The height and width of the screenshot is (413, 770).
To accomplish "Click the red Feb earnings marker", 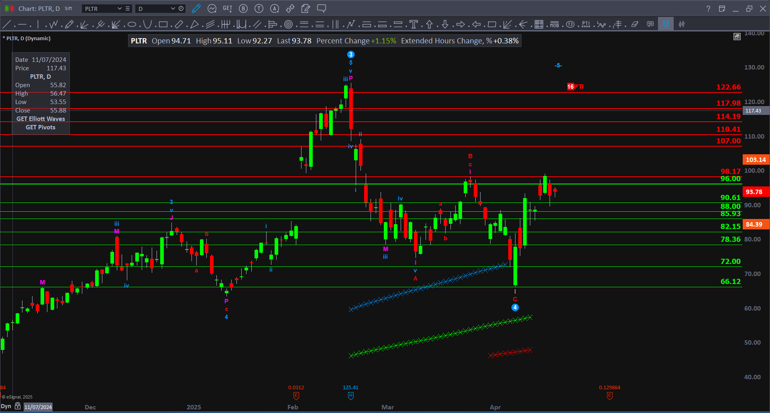I will (x=296, y=396).
